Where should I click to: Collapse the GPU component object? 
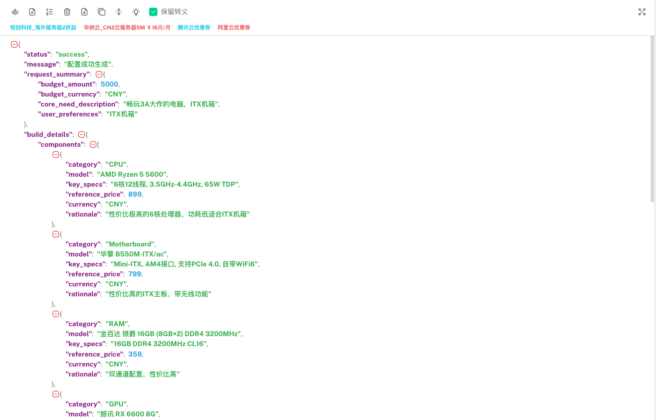tap(56, 394)
